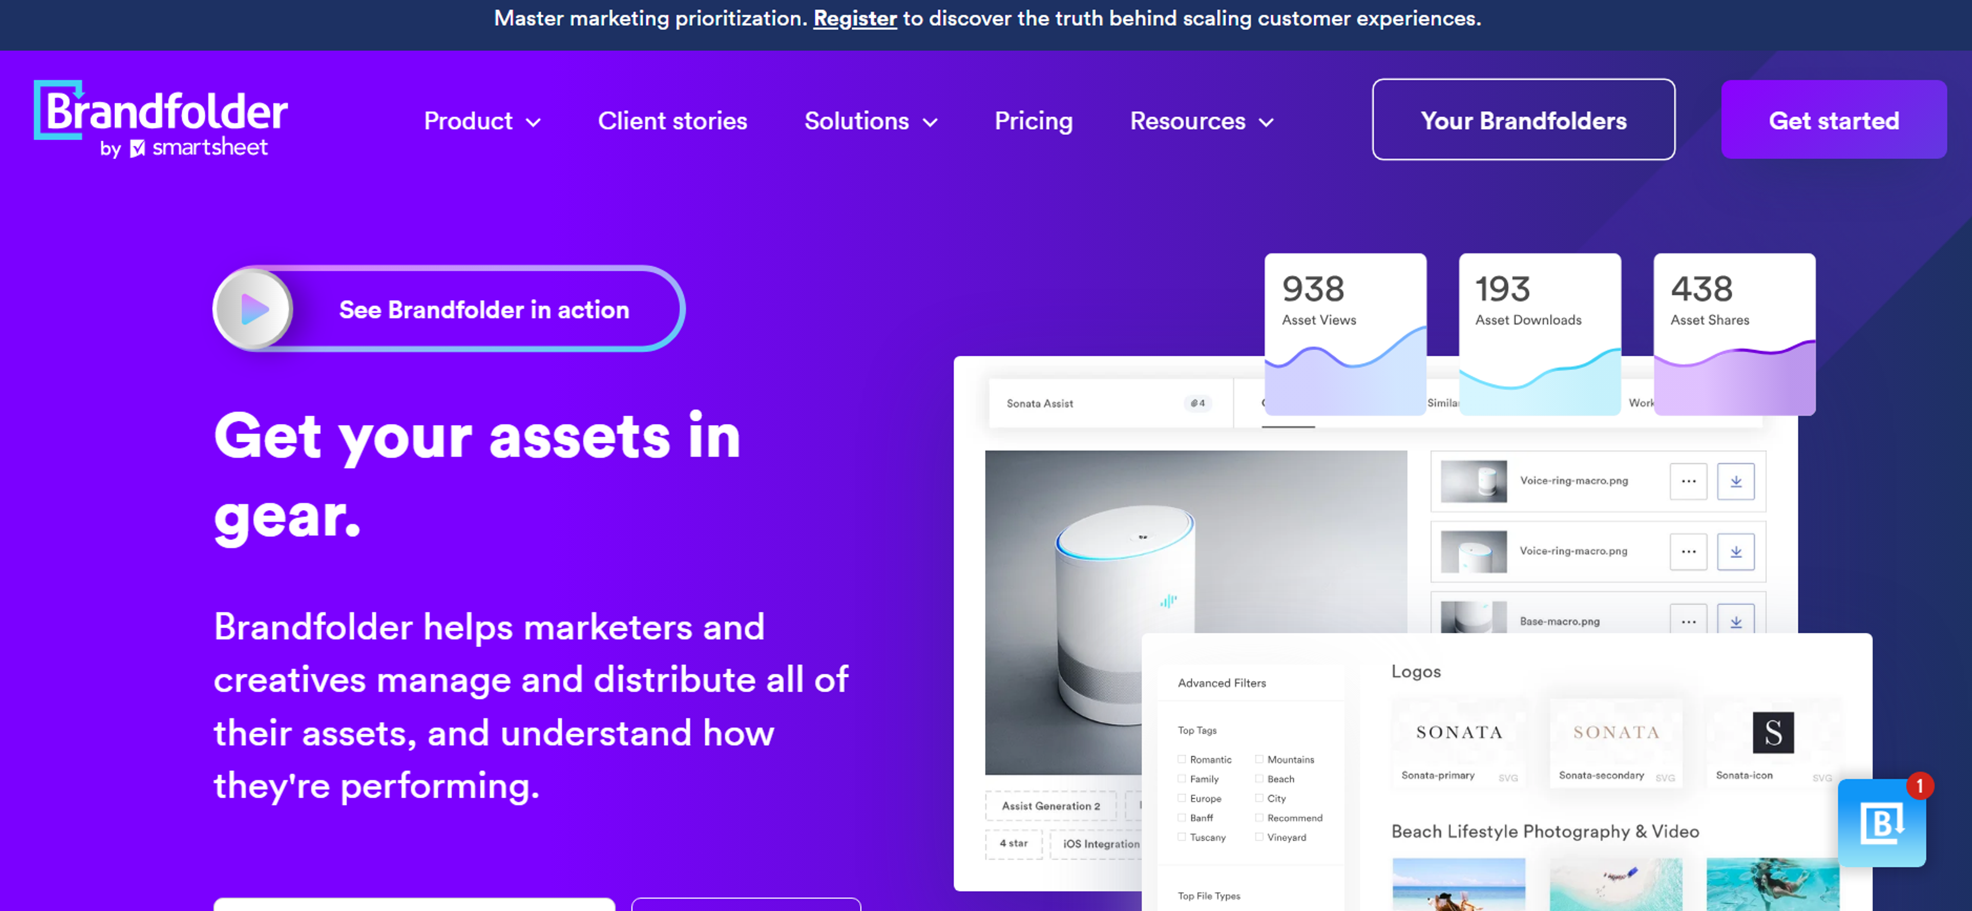Click the download icon for Voice-ring-macro.png

click(1737, 481)
